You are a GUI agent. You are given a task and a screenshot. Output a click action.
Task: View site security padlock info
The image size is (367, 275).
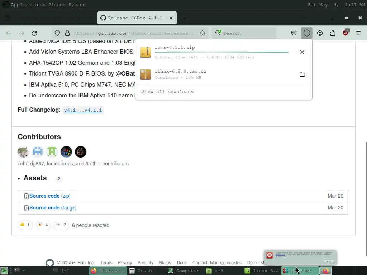tap(67, 33)
